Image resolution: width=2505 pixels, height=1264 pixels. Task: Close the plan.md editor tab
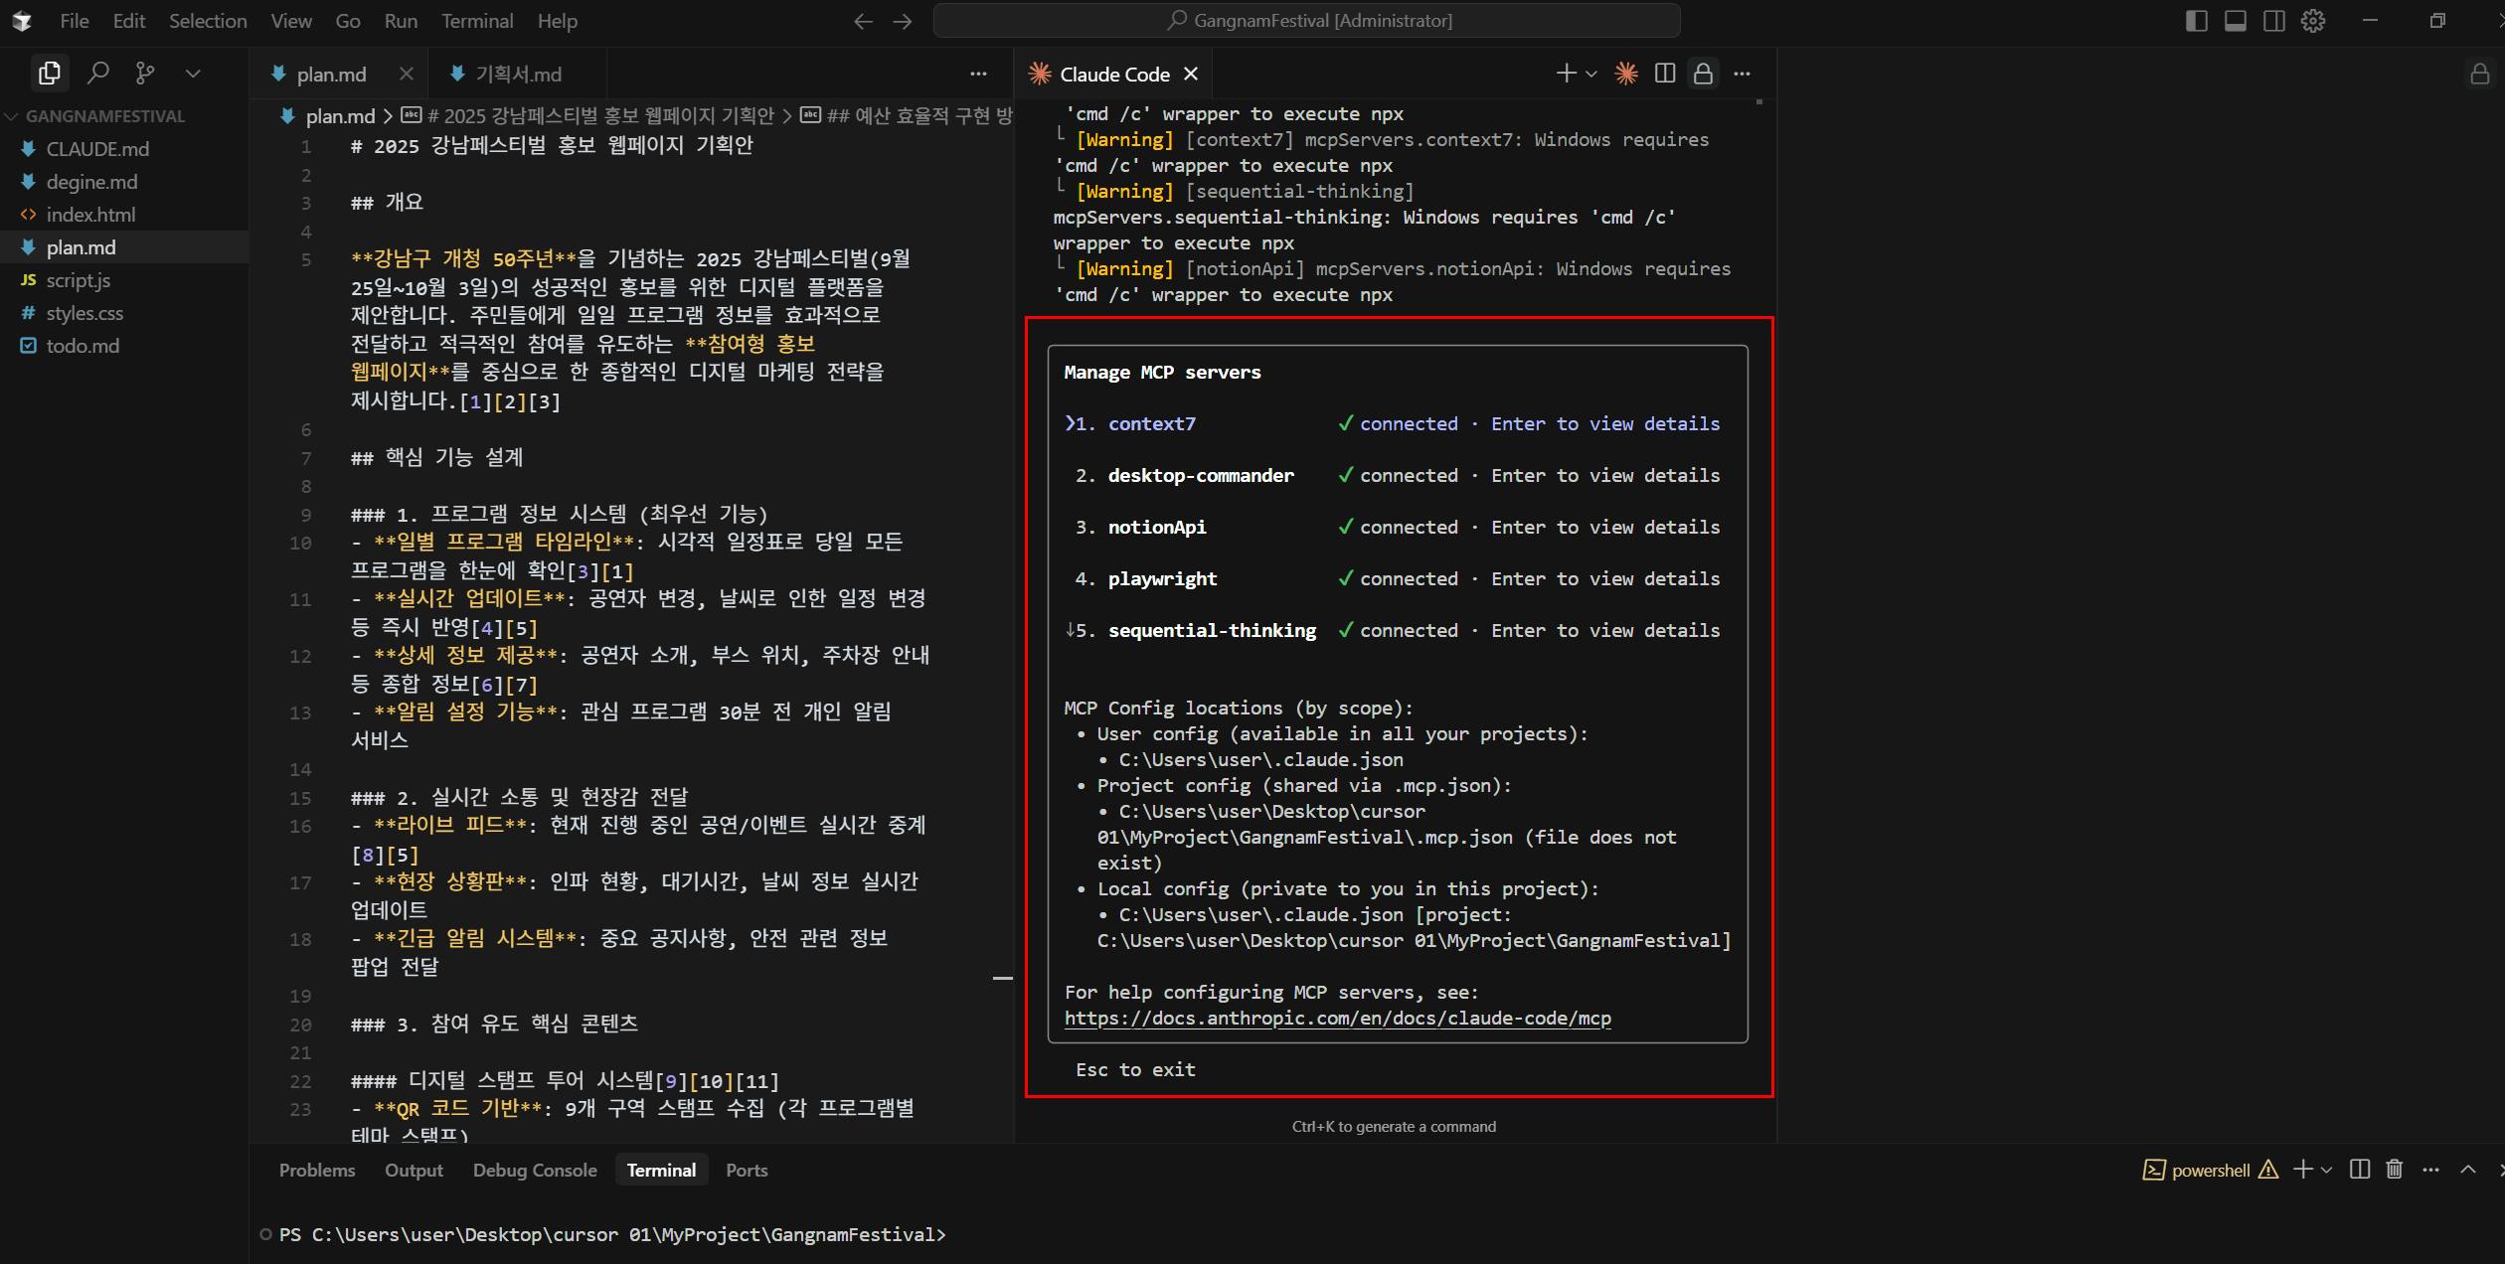tap(406, 74)
